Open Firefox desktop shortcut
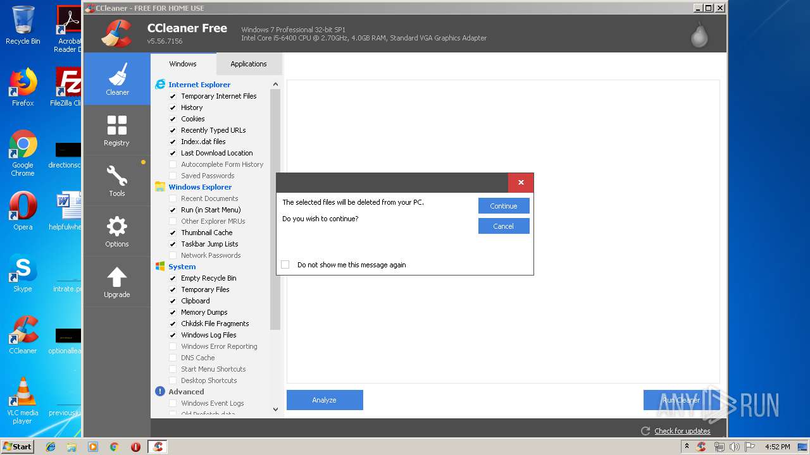Screen dimensions: 810x455 [23, 87]
